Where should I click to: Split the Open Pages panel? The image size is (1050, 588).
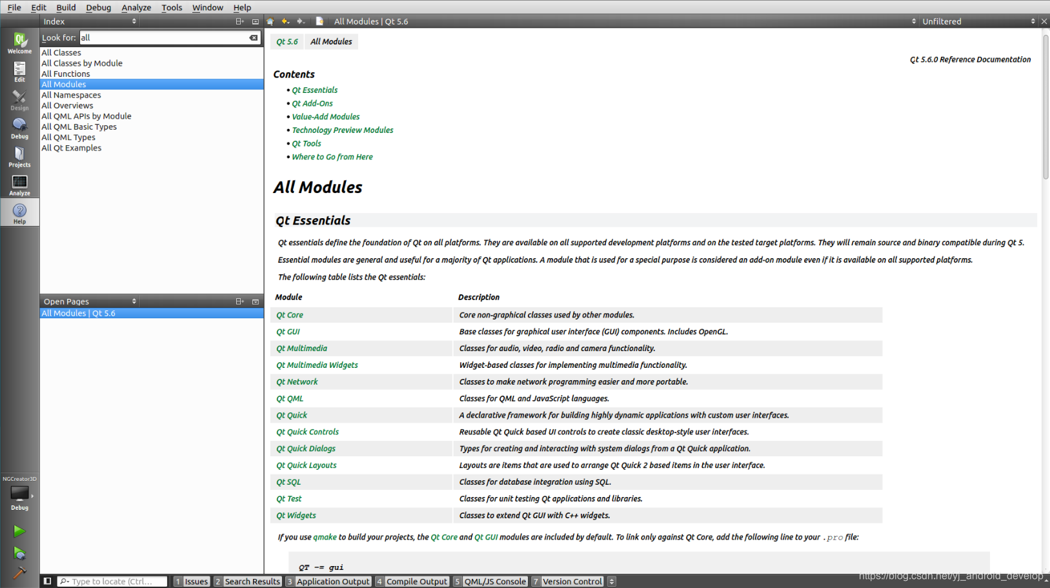tap(239, 301)
